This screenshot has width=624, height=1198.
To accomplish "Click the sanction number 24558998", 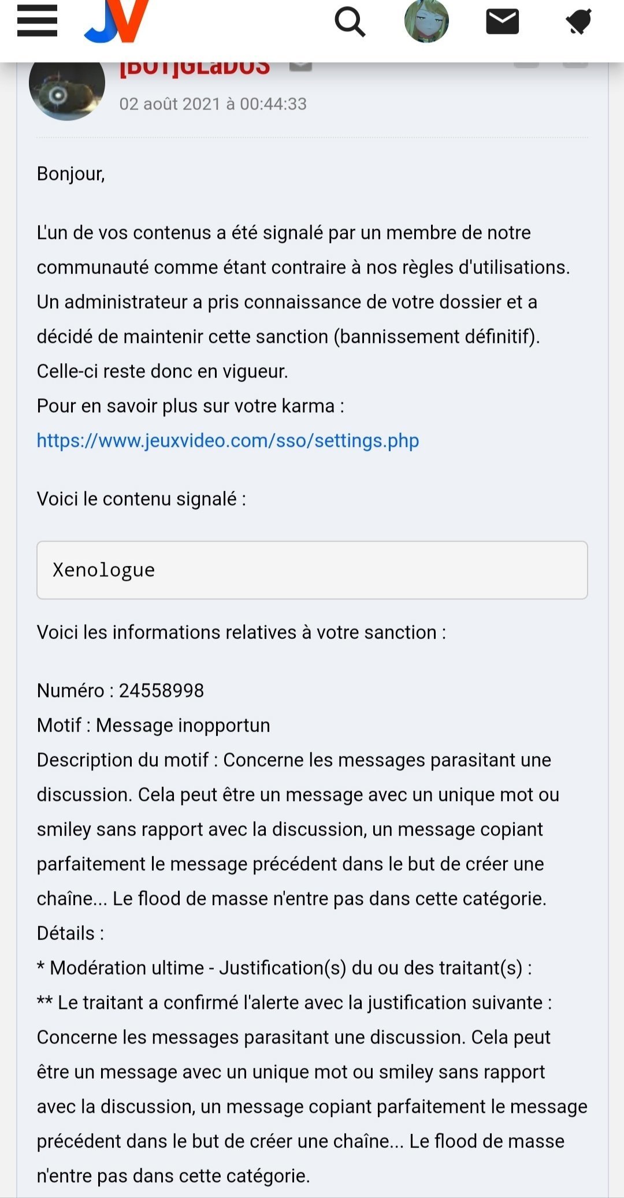I will coord(161,691).
